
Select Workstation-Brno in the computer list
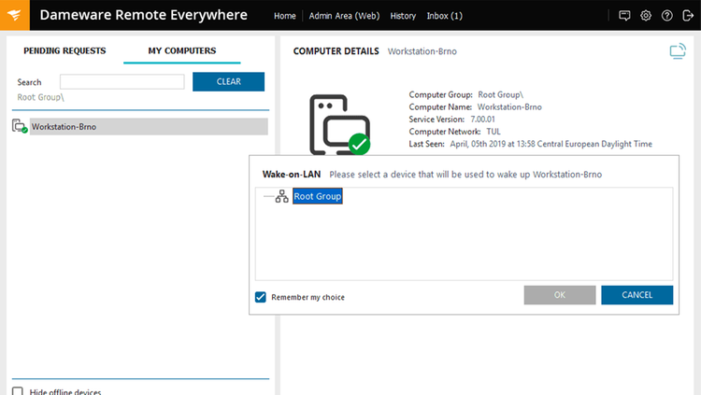tap(149, 126)
